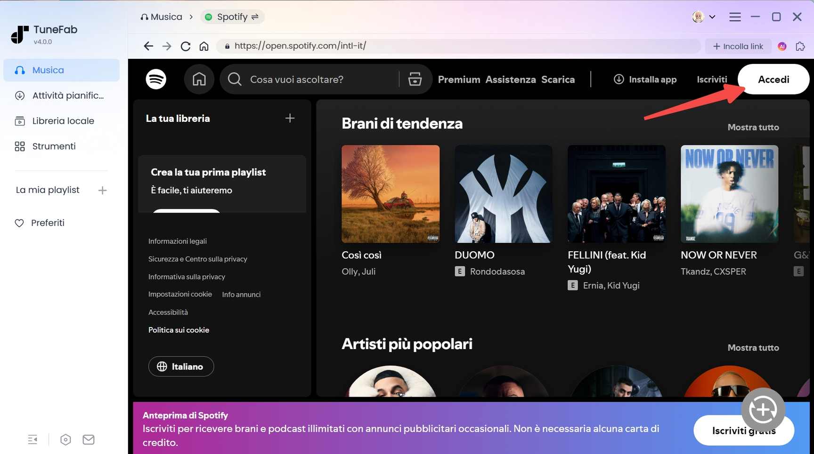
Task: Switch to the Spotify tab
Action: pos(231,16)
